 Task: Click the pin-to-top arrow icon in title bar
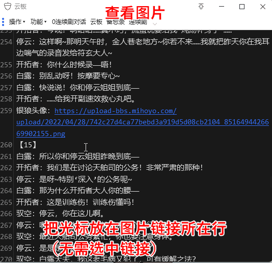pos(201,7)
